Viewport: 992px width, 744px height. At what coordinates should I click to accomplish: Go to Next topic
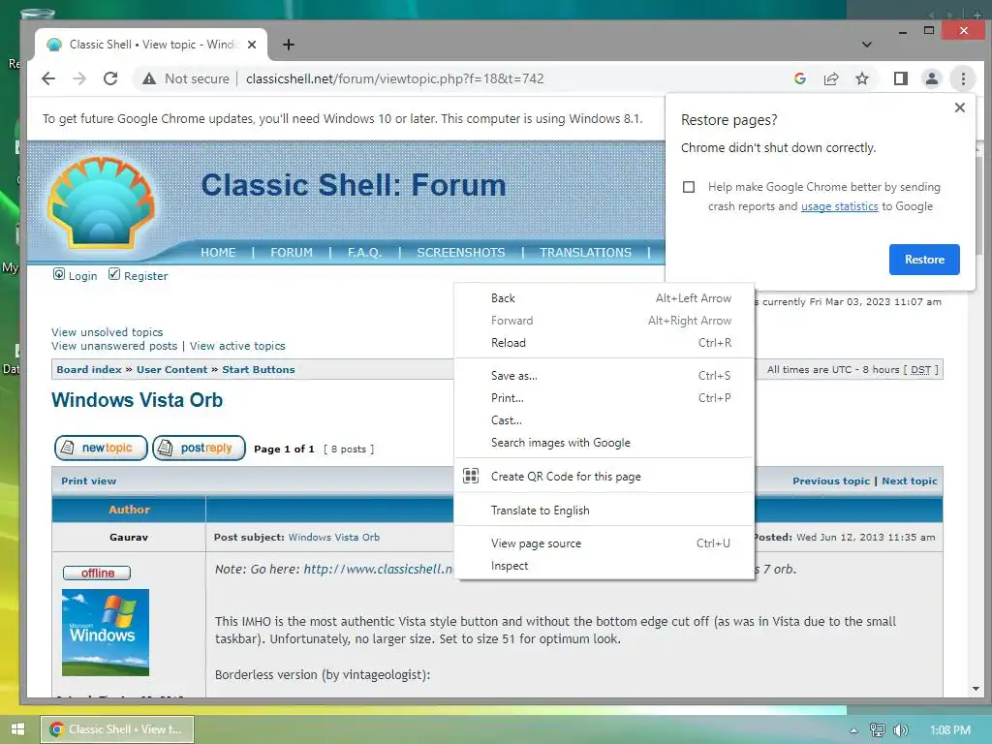tap(909, 480)
